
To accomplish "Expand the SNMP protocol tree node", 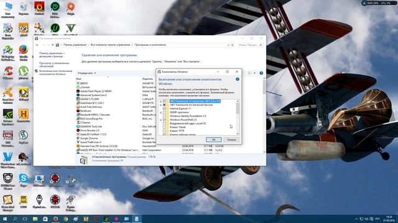I will click(x=160, y=112).
